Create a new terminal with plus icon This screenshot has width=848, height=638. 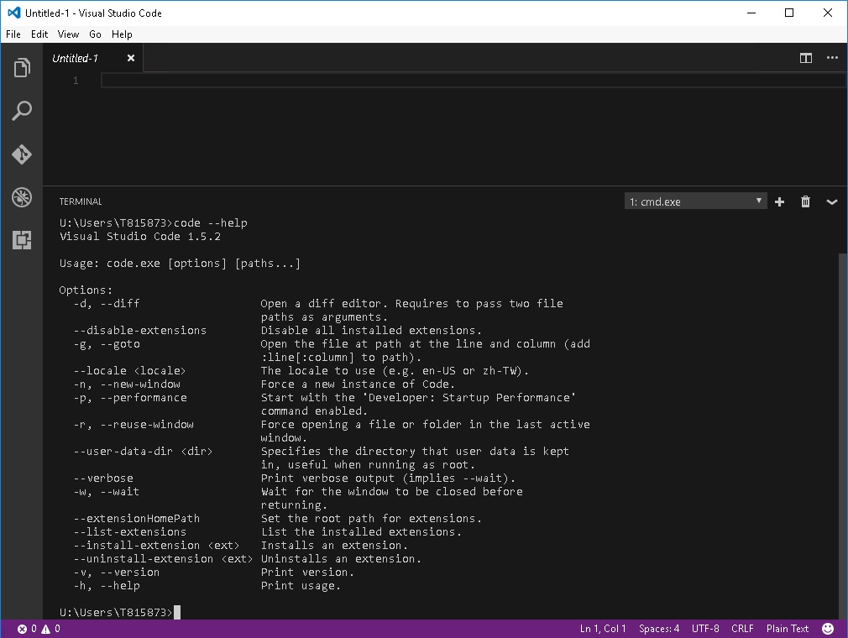(x=779, y=201)
